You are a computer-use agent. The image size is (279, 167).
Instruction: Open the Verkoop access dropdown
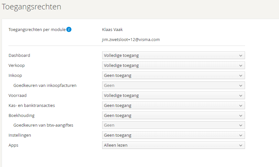pos(173,65)
